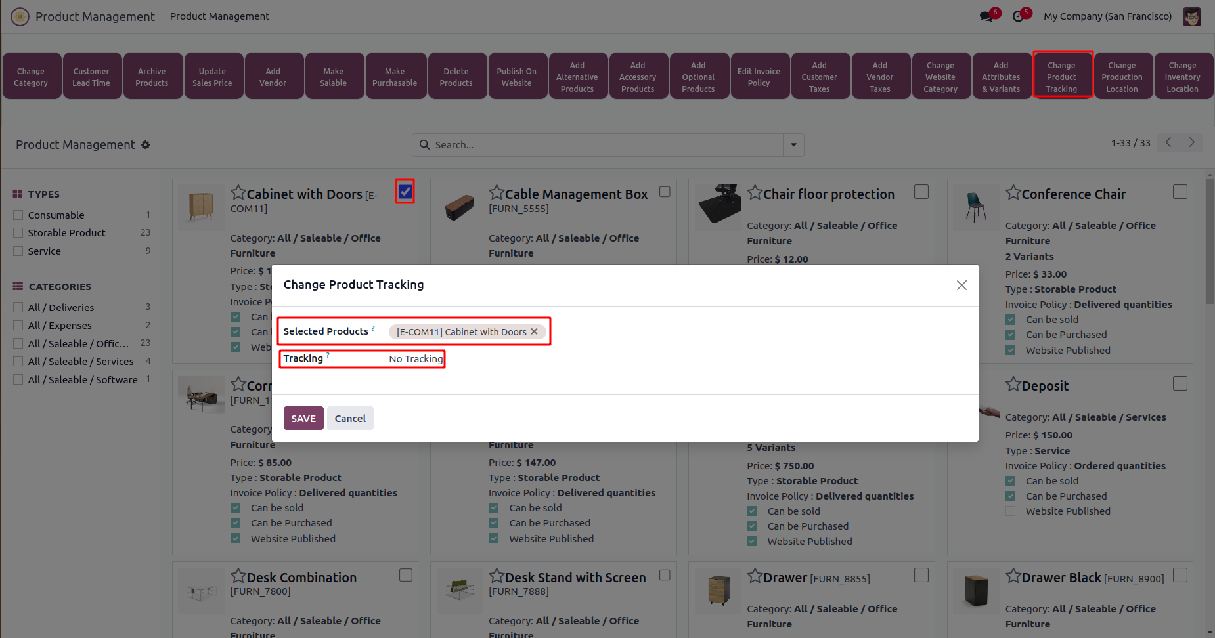Filter by Storable Product type checkbox
Viewport: 1215px width, 638px height.
click(18, 232)
